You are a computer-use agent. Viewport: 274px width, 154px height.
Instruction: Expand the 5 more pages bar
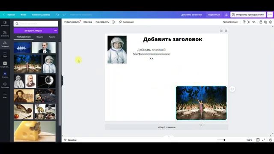click(167, 127)
